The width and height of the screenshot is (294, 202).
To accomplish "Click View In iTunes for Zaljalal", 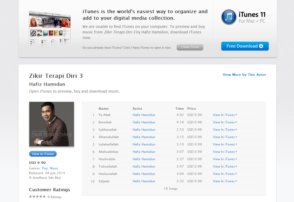I will [225, 181].
